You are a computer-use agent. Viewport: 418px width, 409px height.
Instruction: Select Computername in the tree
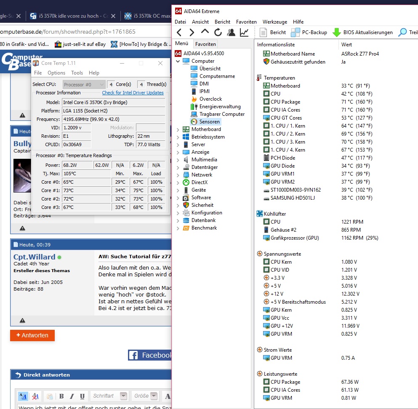click(217, 76)
